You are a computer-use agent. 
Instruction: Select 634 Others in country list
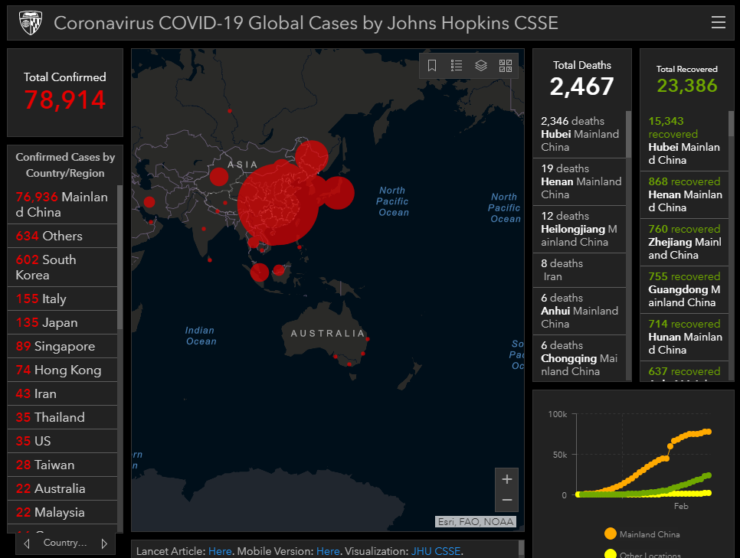point(62,236)
